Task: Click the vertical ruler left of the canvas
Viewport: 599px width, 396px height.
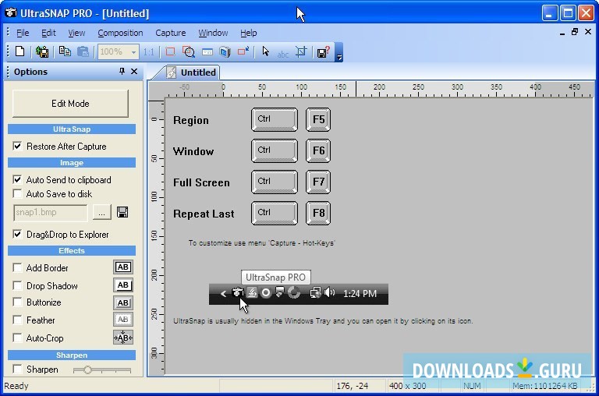Action: click(x=157, y=237)
